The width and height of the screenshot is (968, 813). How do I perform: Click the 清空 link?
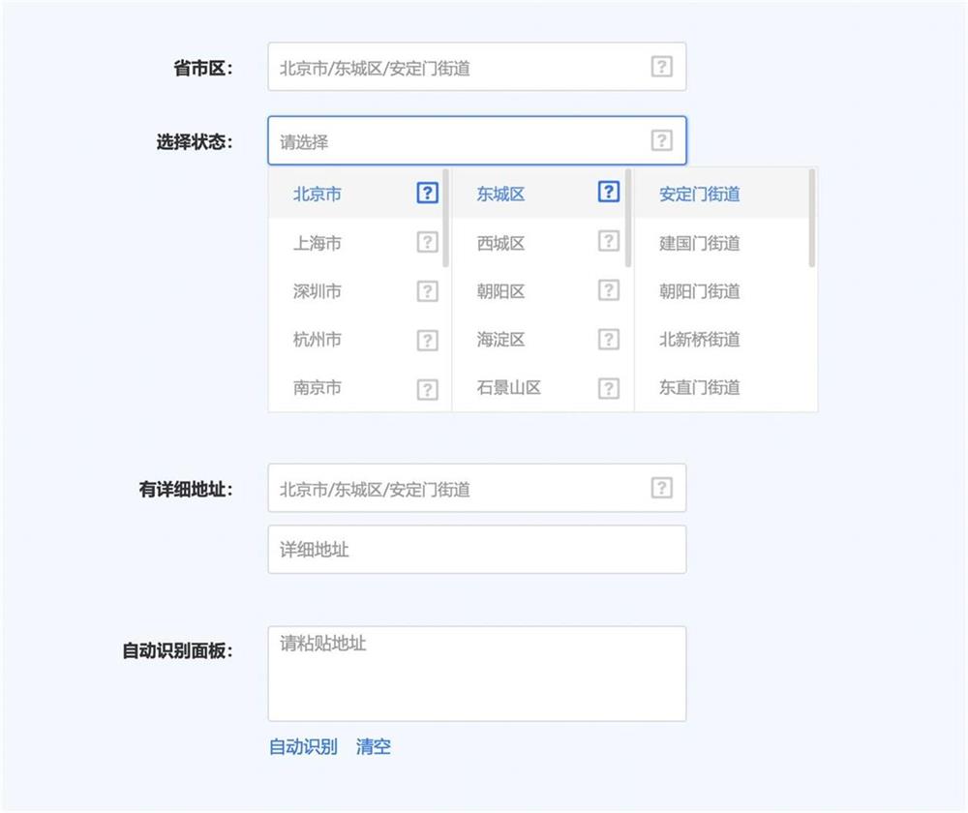click(374, 747)
